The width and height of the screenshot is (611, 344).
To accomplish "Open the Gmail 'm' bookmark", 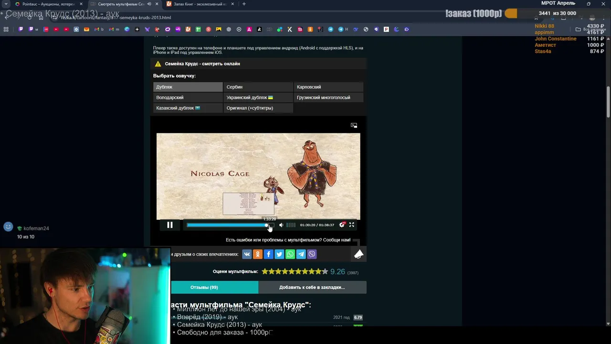I will click(x=114, y=29).
